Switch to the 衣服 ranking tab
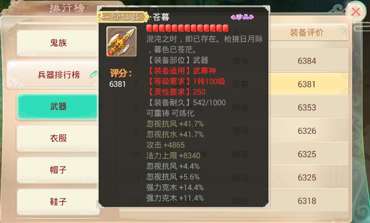Screen dimensions: 370x223 (58, 138)
